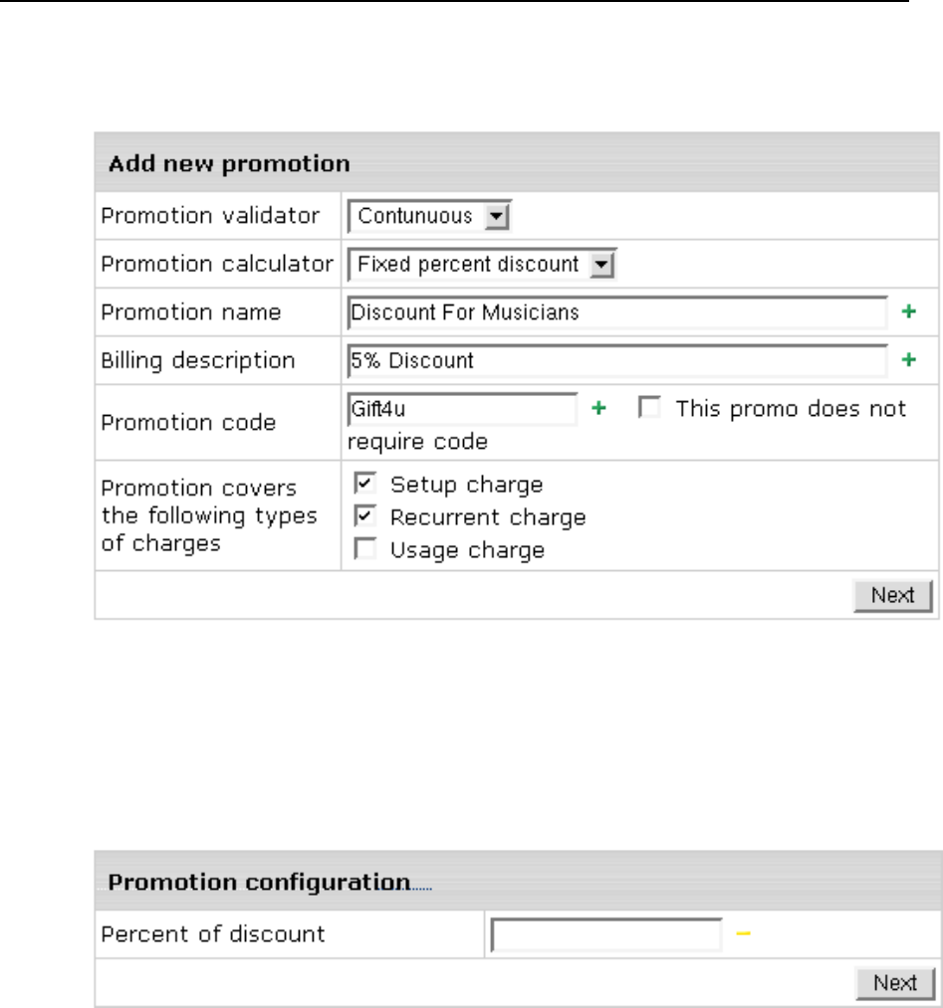Focus the Billing description input field
This screenshot has height=1008, width=943.
(617, 360)
